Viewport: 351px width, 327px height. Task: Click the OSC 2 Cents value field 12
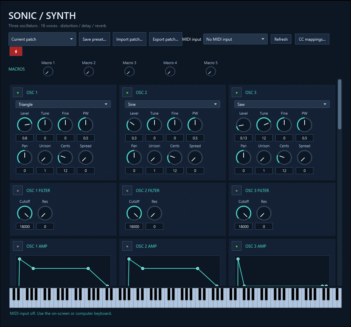tap(175, 171)
